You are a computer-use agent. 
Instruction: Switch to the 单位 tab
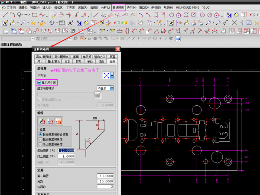90,62
